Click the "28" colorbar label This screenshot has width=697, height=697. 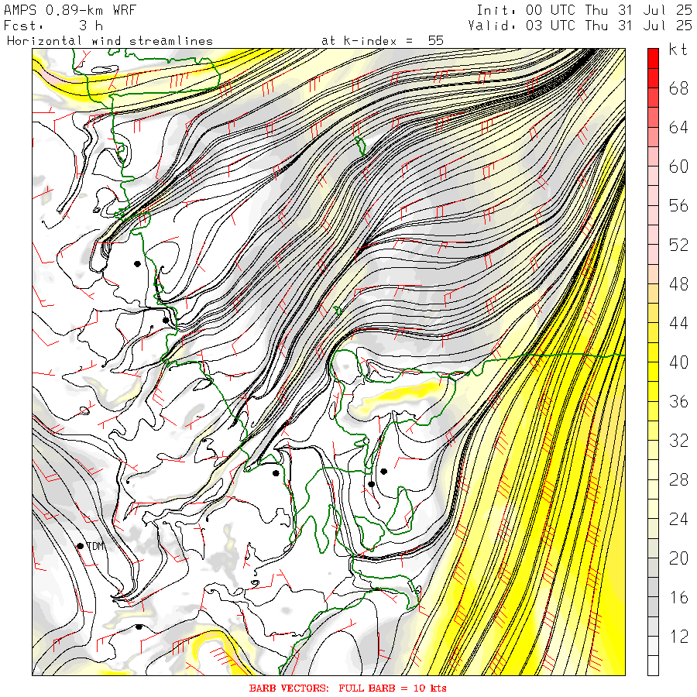(678, 479)
